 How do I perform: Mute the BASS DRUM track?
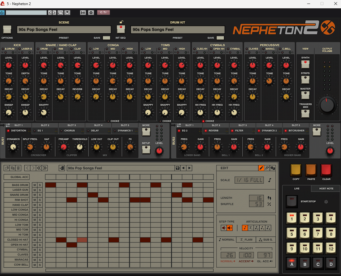[34, 185]
